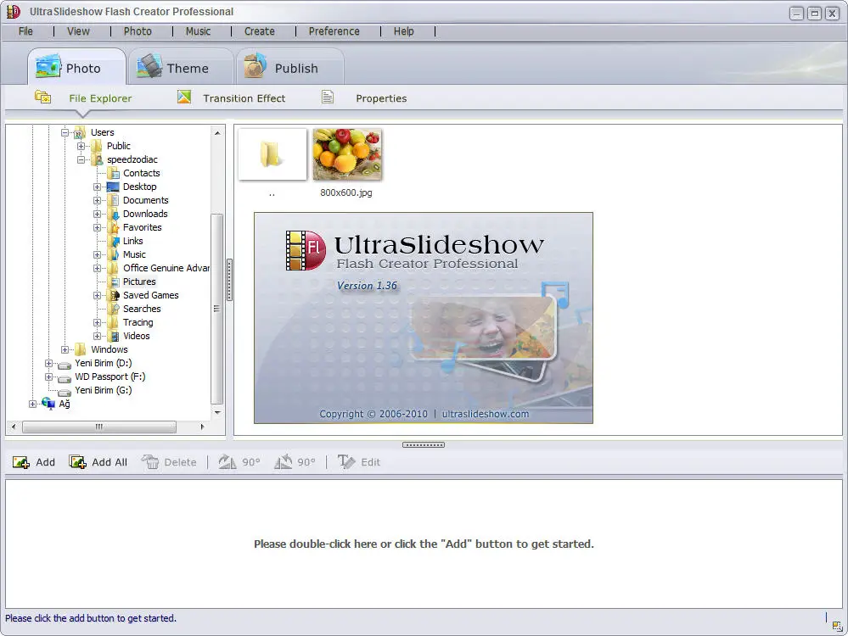Screen dimensions: 848x636
Task: Open the Help menu
Action: coord(403,31)
